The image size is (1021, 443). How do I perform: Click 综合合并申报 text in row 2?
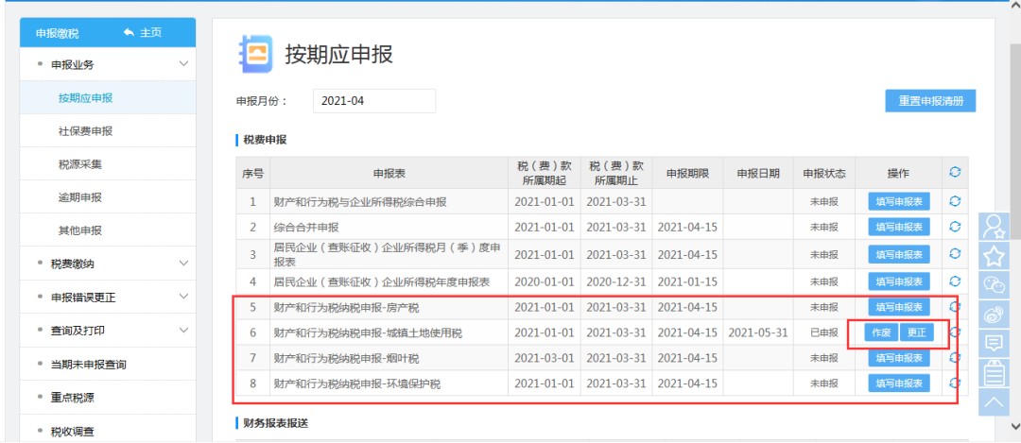click(x=306, y=227)
